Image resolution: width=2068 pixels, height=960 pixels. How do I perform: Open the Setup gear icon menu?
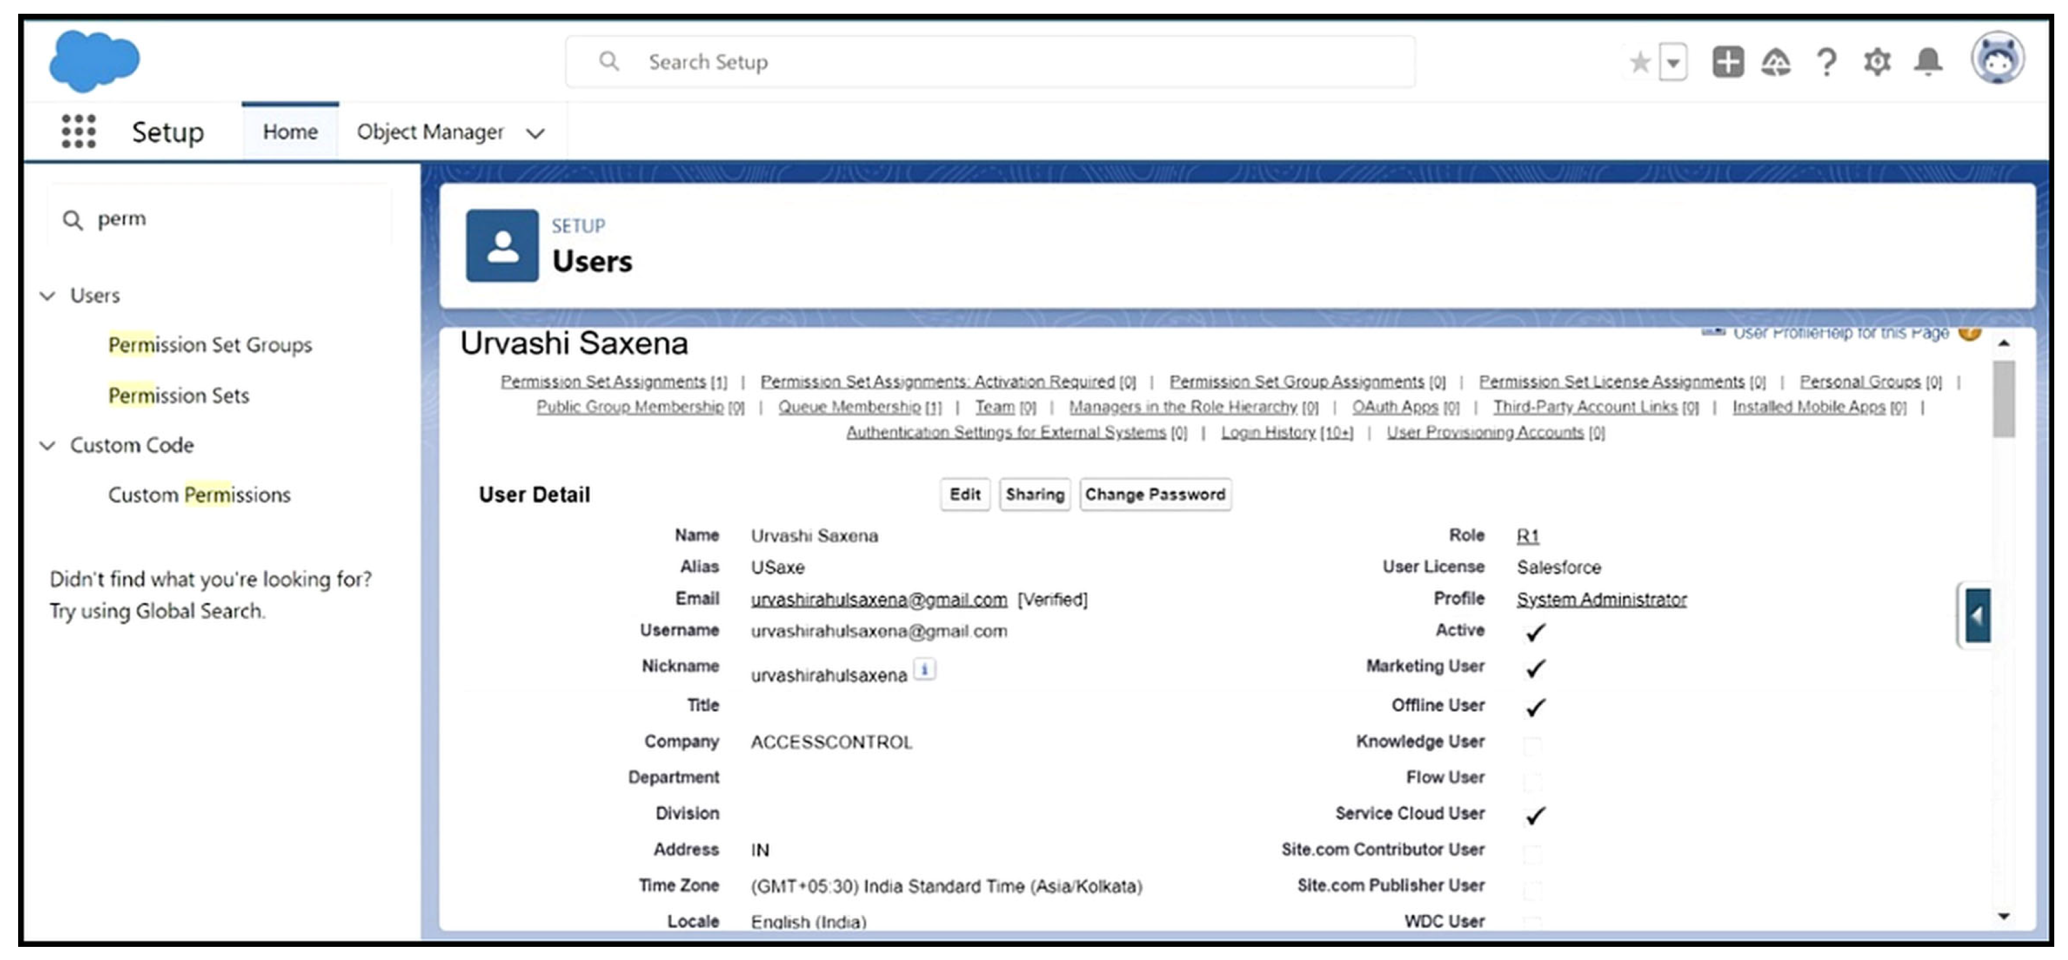coord(1877,62)
